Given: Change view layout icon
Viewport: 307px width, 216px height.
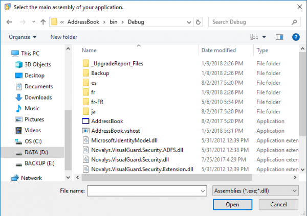Looking at the screenshot, I should 254,37.
